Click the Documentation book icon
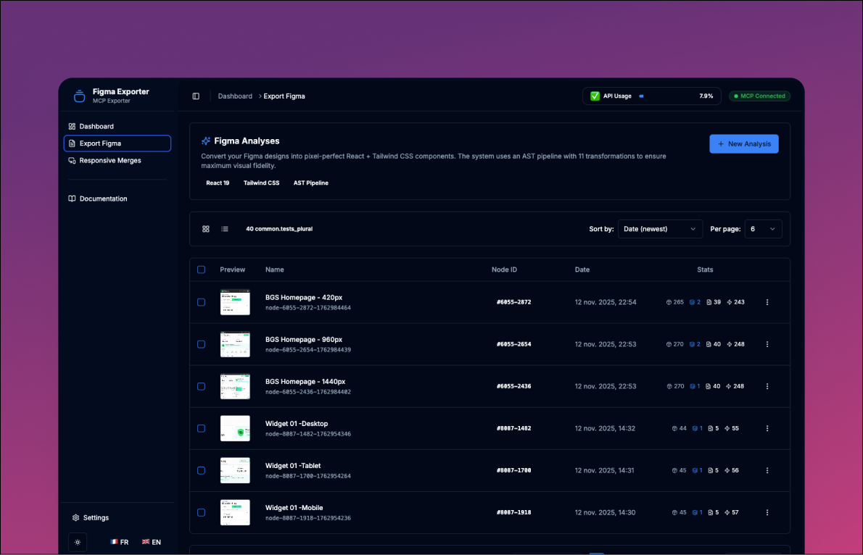Screen dimensions: 863x555 (x=72, y=199)
